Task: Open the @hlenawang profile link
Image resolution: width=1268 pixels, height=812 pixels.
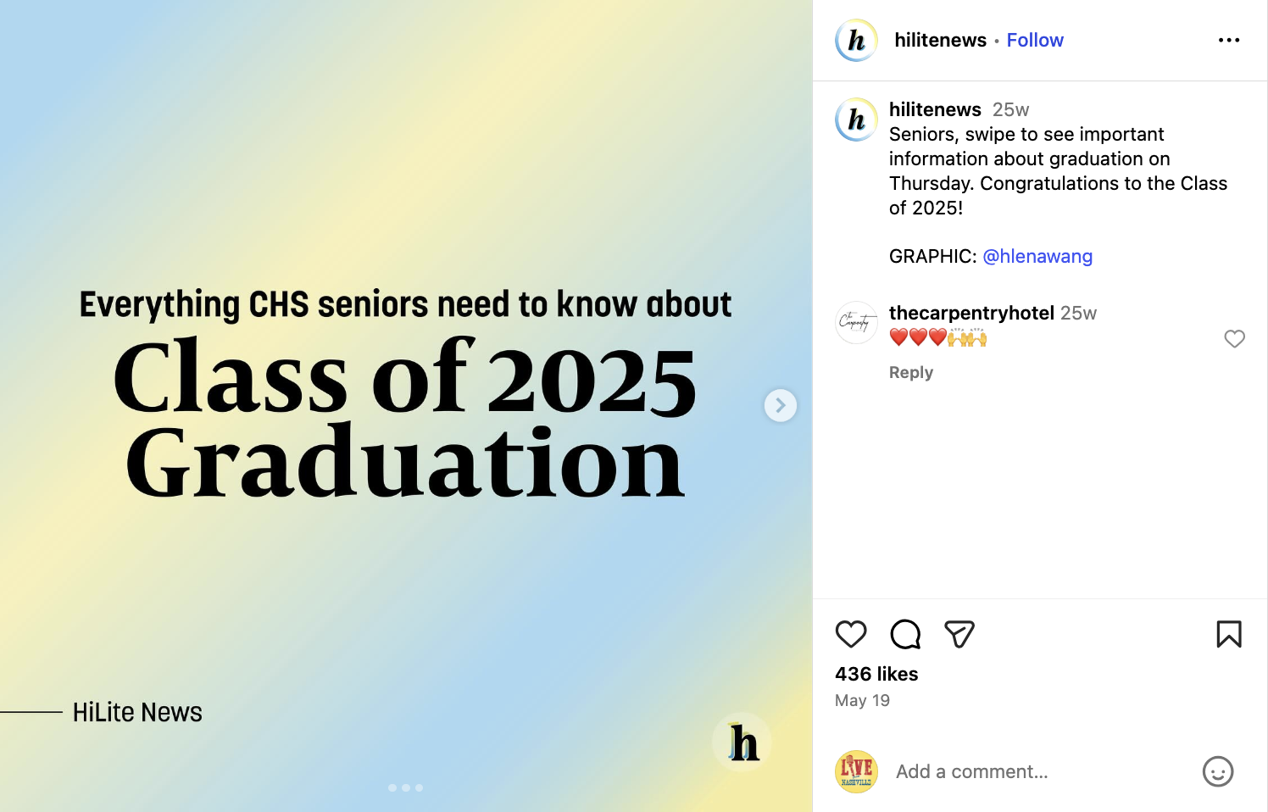Action: [x=1037, y=256]
